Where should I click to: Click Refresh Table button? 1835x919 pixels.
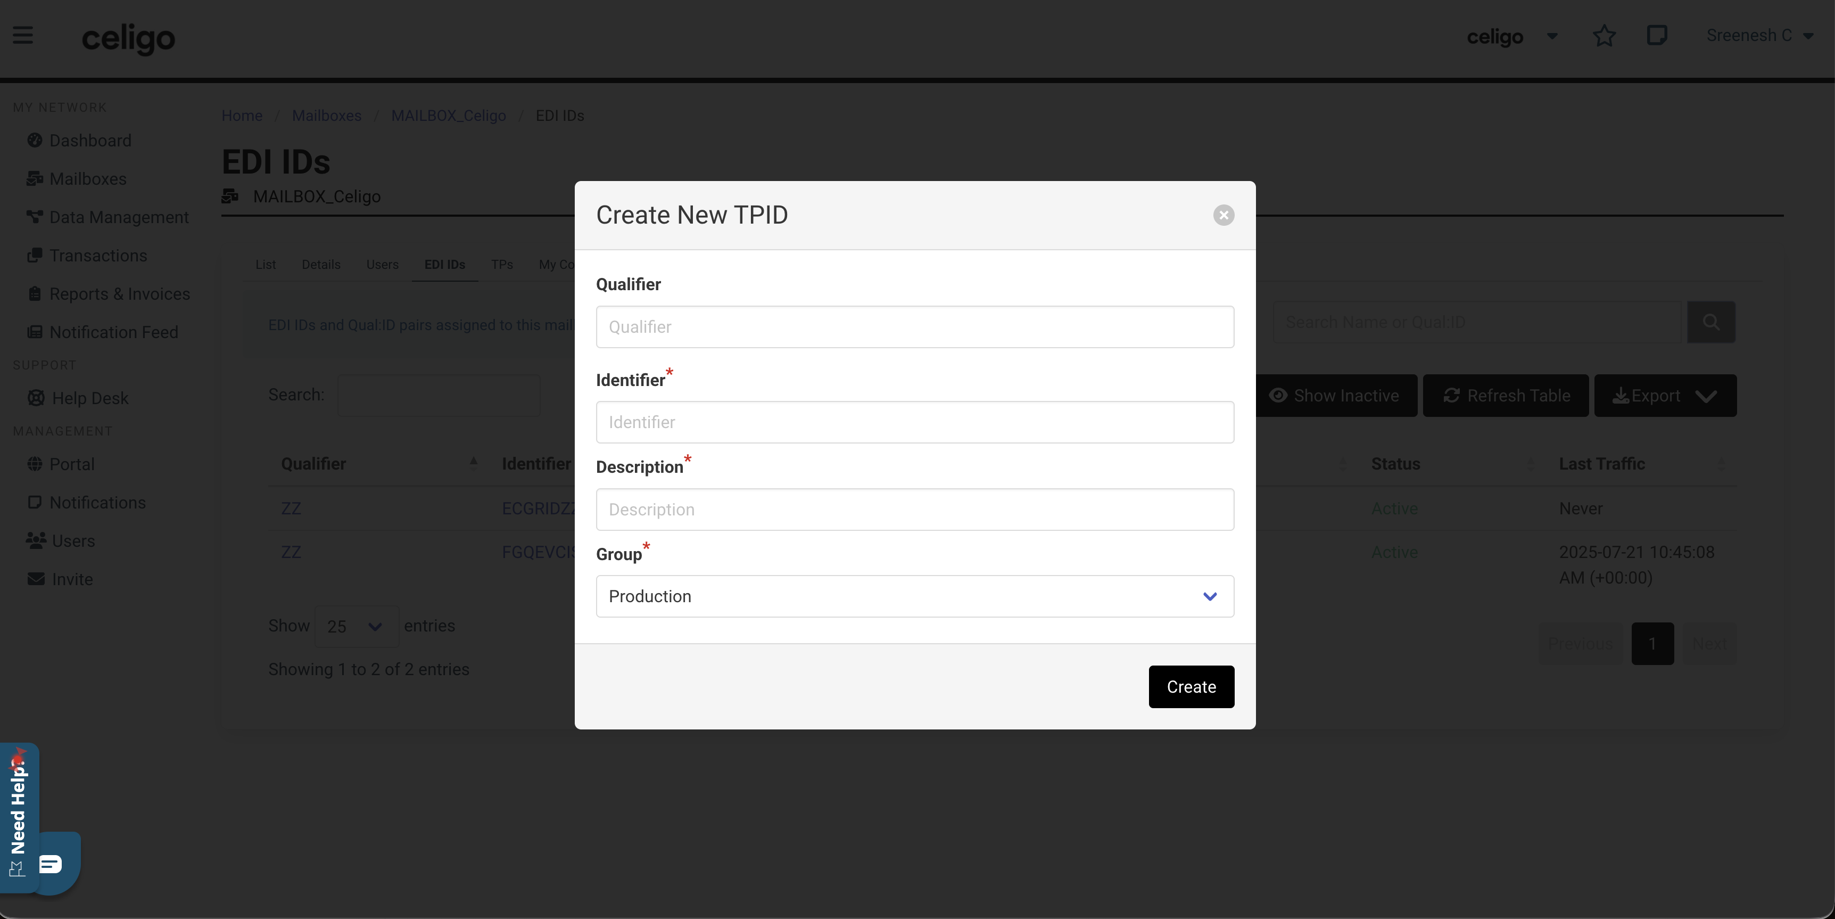click(x=1506, y=396)
